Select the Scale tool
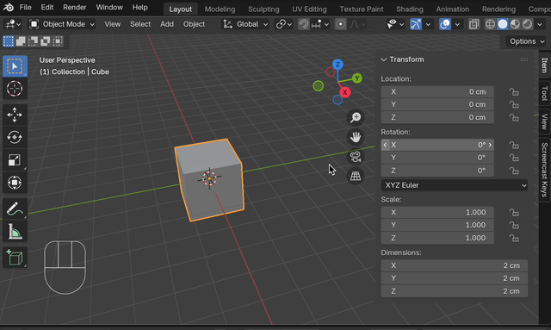This screenshot has width=551, height=330. tap(15, 159)
